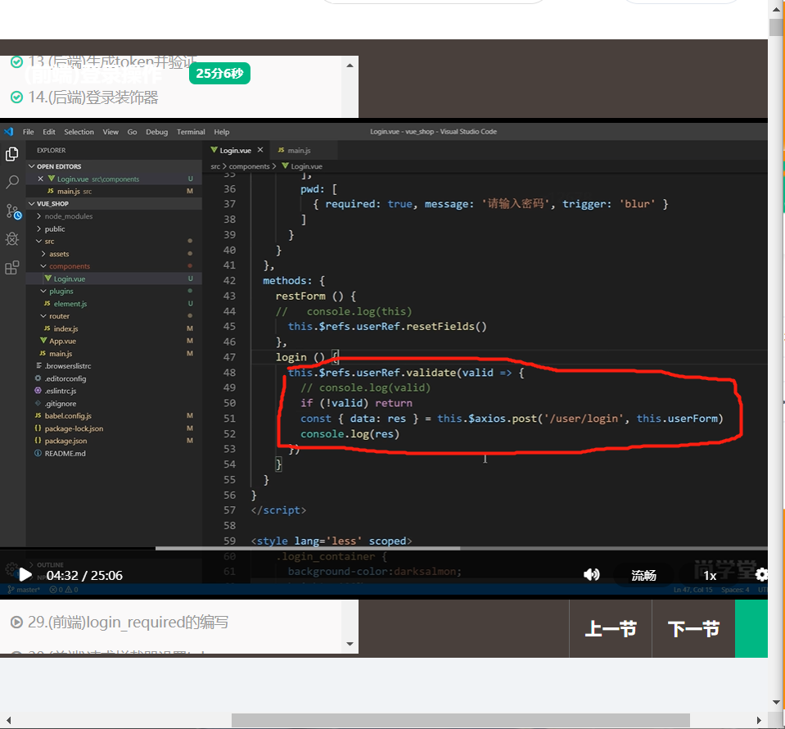Viewport: 785px width, 729px height.
Task: Open the video player settings gear
Action: [761, 574]
